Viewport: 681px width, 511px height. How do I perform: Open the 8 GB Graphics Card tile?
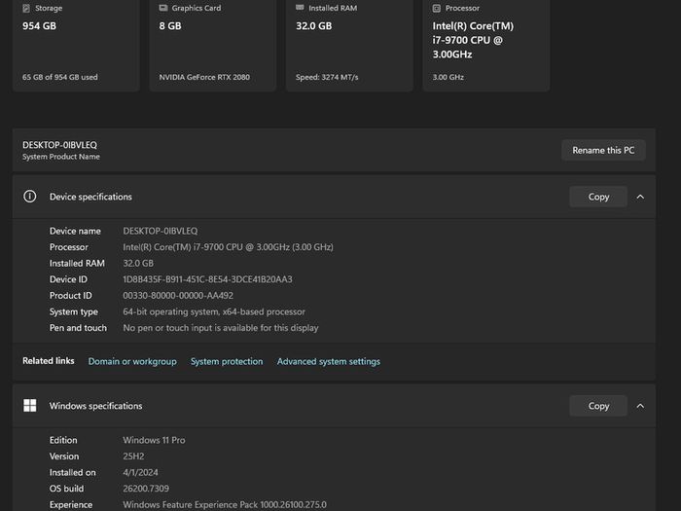[213, 44]
